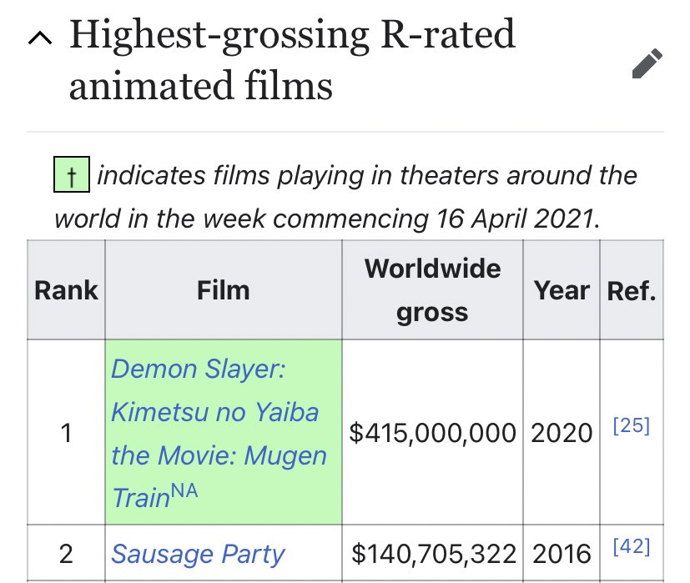Screen dimensions: 690x583
Task: Select the Ref. column header
Action: point(632,289)
